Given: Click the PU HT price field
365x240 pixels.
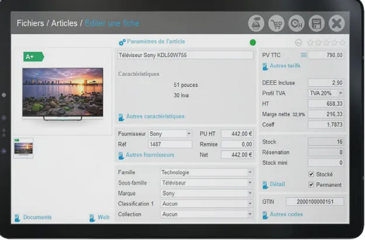Looking at the screenshot, I should tap(237, 134).
